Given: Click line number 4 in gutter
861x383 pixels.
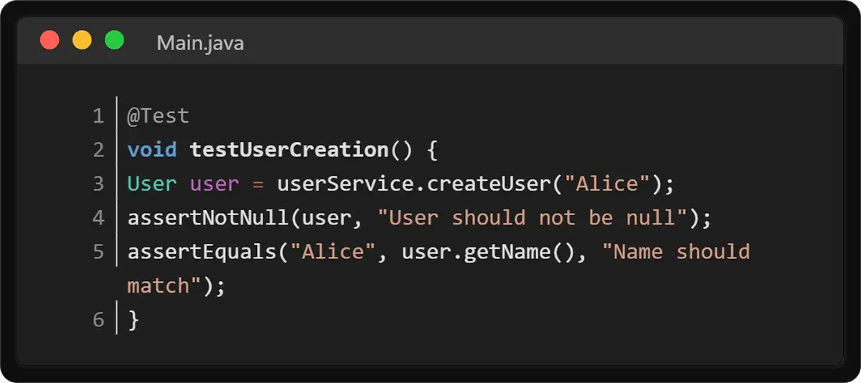Looking at the screenshot, I should click(98, 217).
